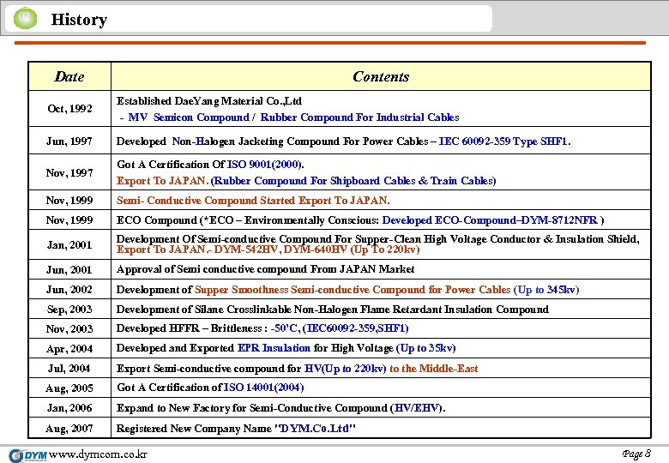
Task: Select the Aug, 2005 date cell
Action: click(x=69, y=388)
